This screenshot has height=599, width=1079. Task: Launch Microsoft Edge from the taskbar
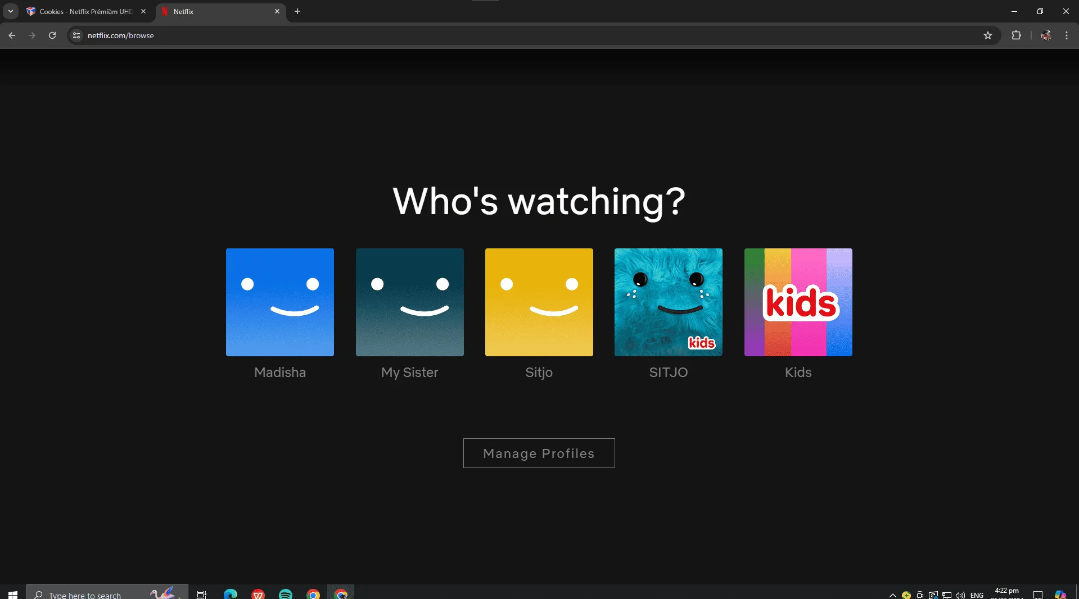click(231, 594)
